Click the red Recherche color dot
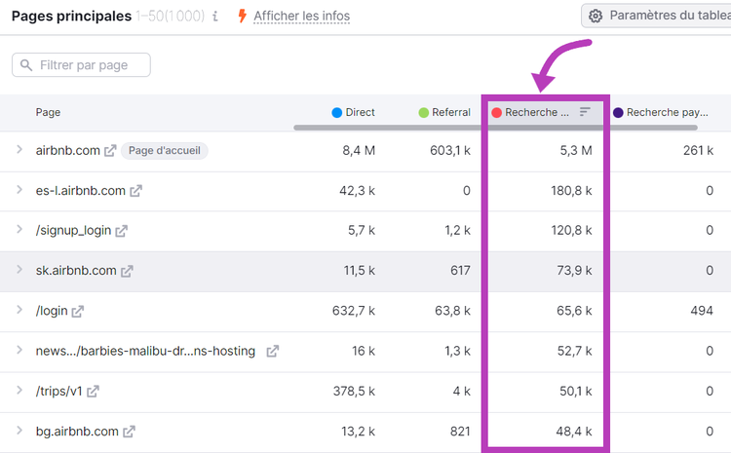The height and width of the screenshot is (453, 731). 496,112
